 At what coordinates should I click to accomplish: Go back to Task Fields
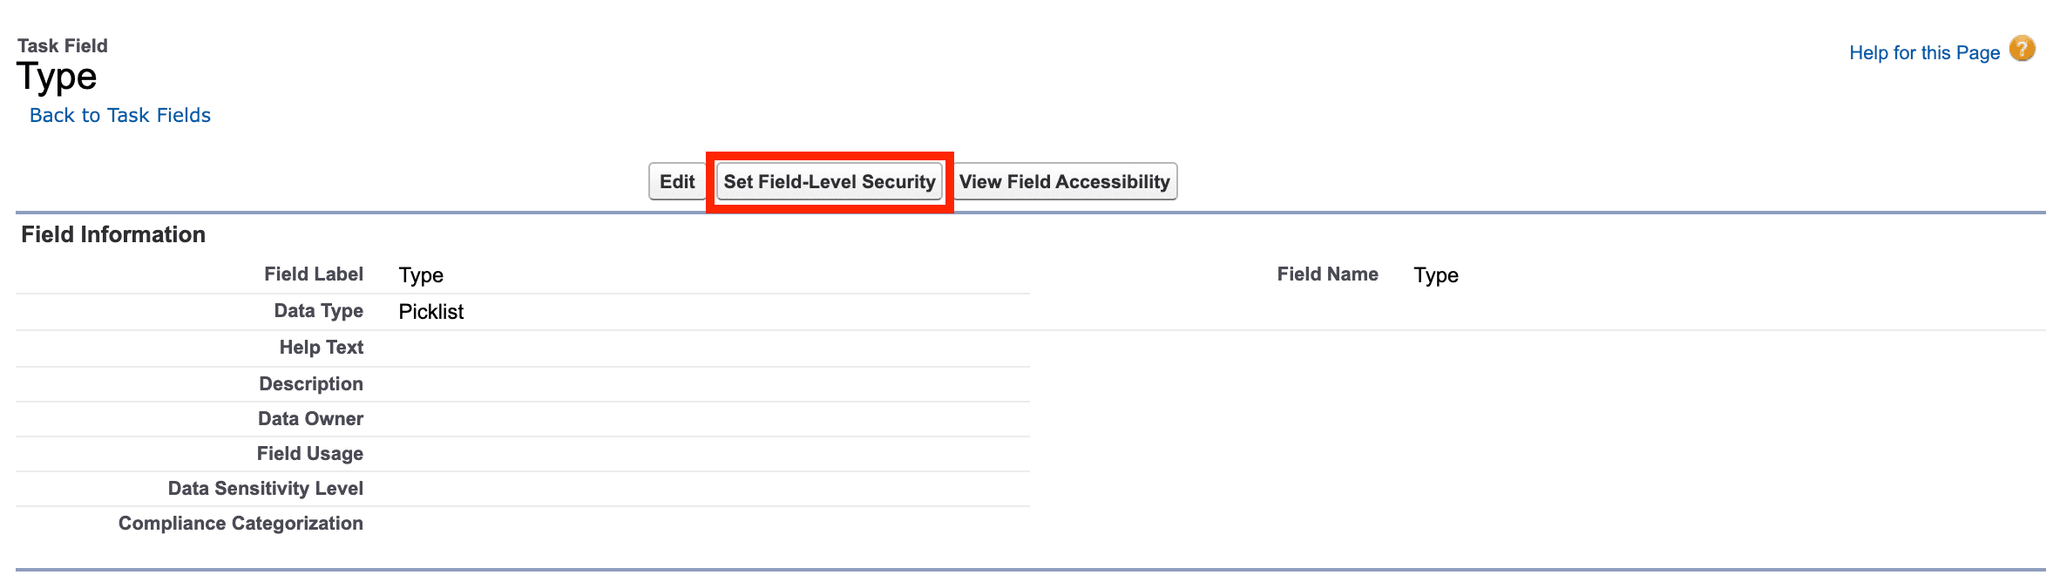pyautogui.click(x=120, y=116)
